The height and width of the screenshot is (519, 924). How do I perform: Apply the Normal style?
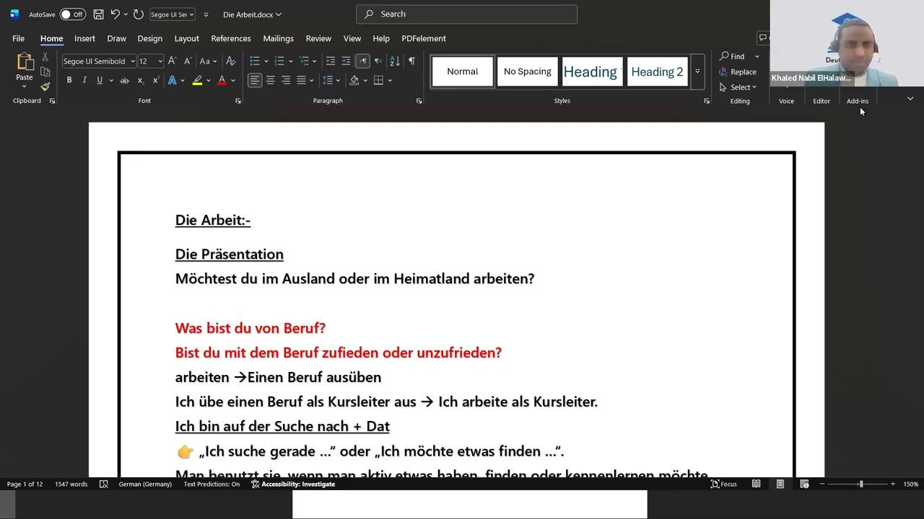(x=463, y=71)
